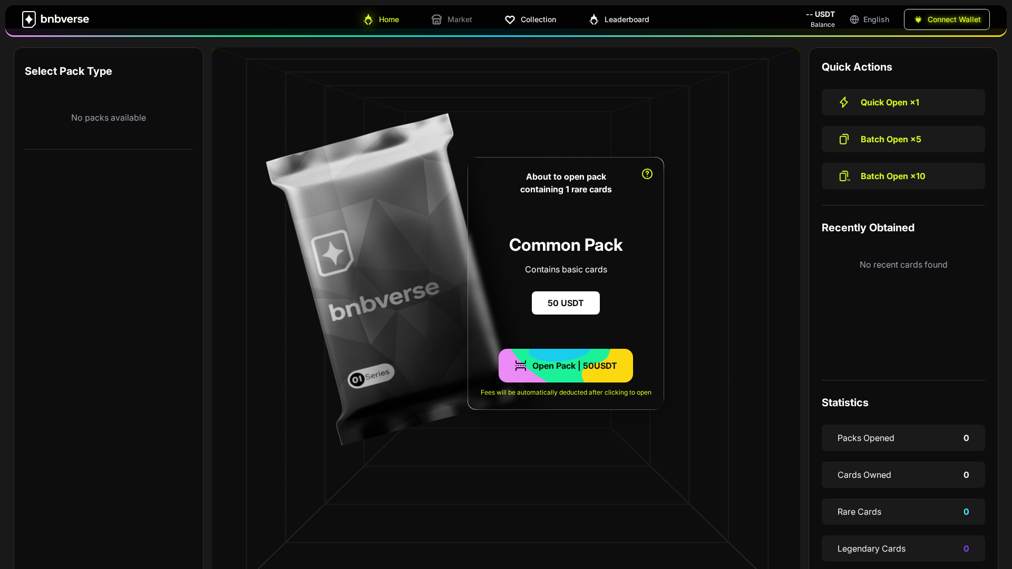Click the bnbverse logo icon
This screenshot has height=569, width=1012.
[29, 19]
